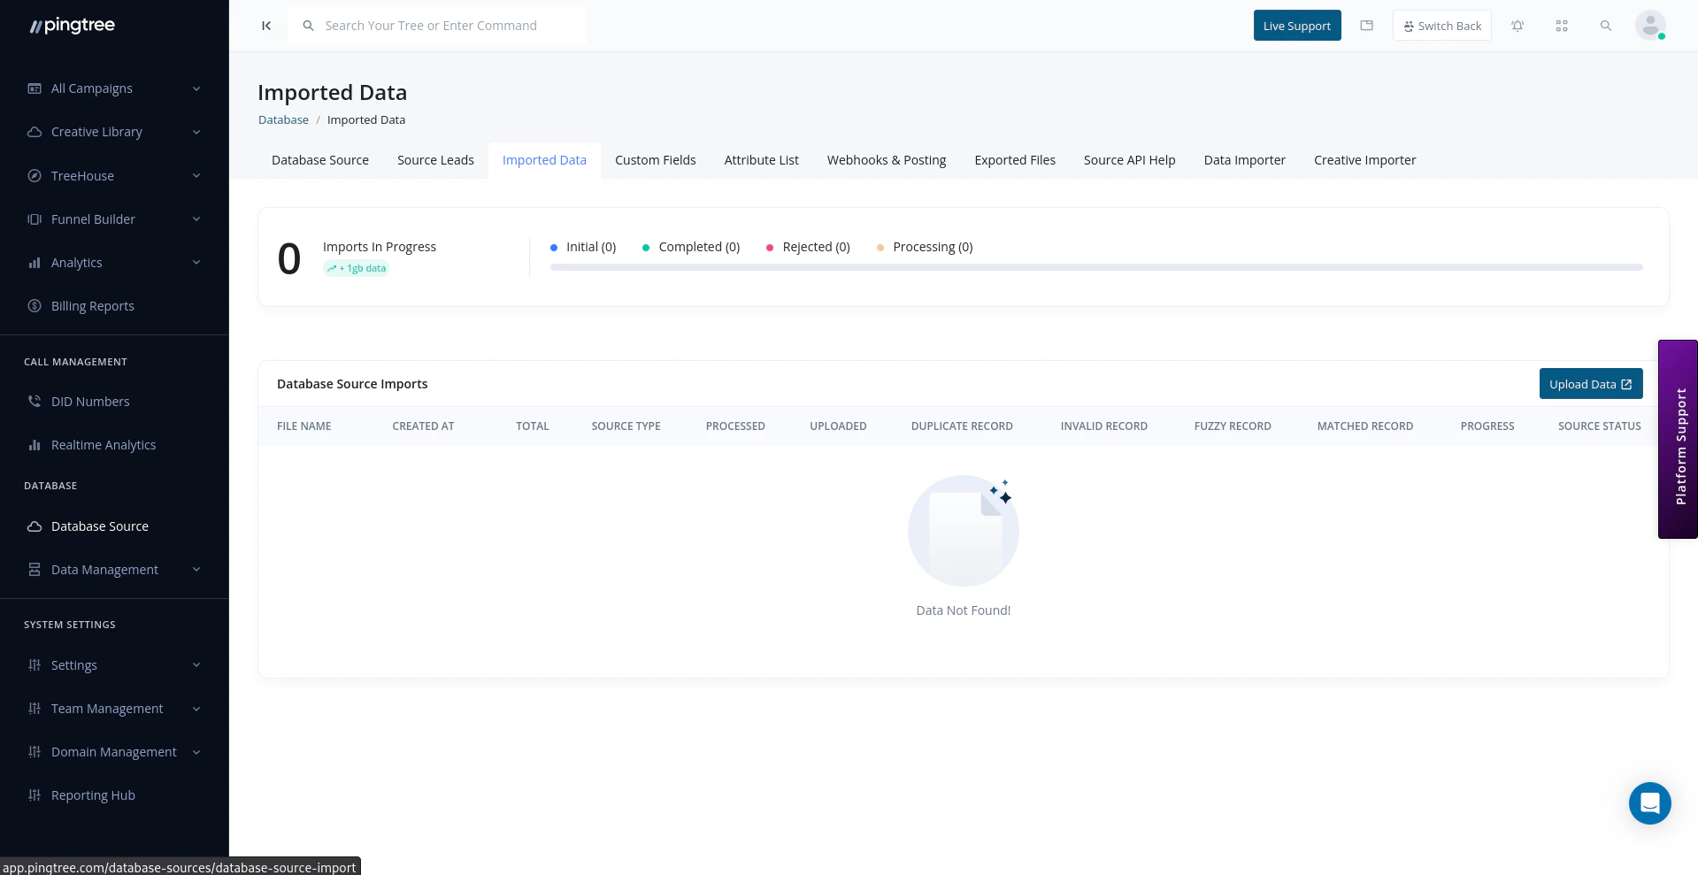Viewport: 1698px width, 875px height.
Task: Open the Billing Reports section
Action: 92,305
